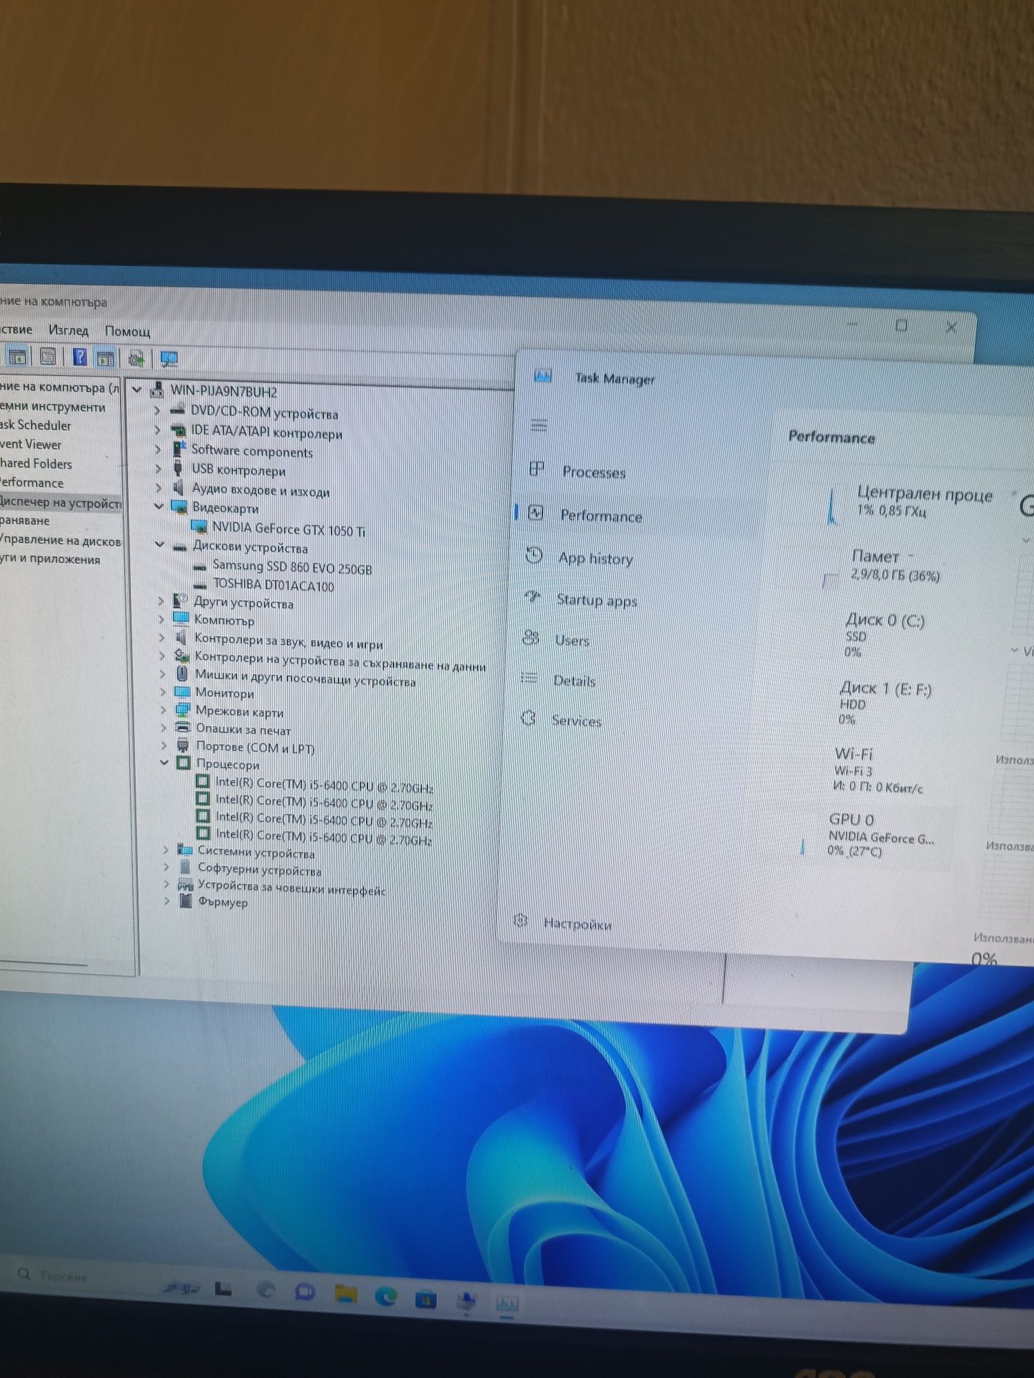Open the Помощ menu
This screenshot has width=1034, height=1378.
tap(128, 331)
